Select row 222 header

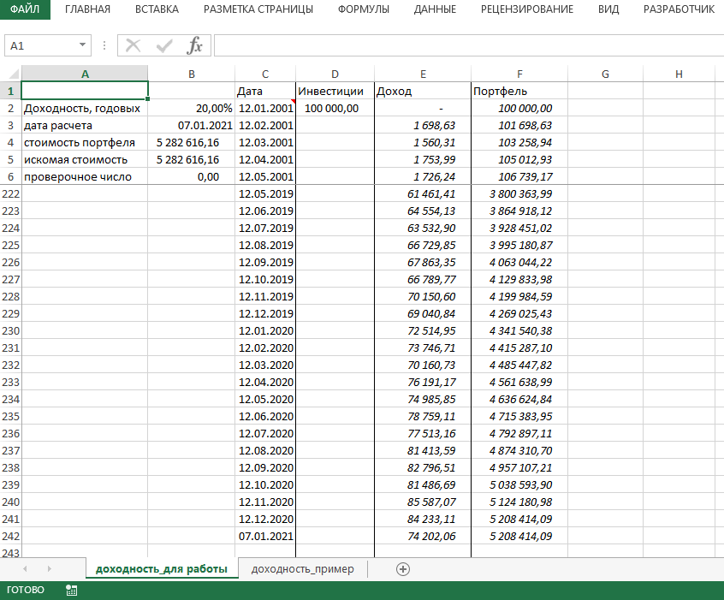coord(10,194)
